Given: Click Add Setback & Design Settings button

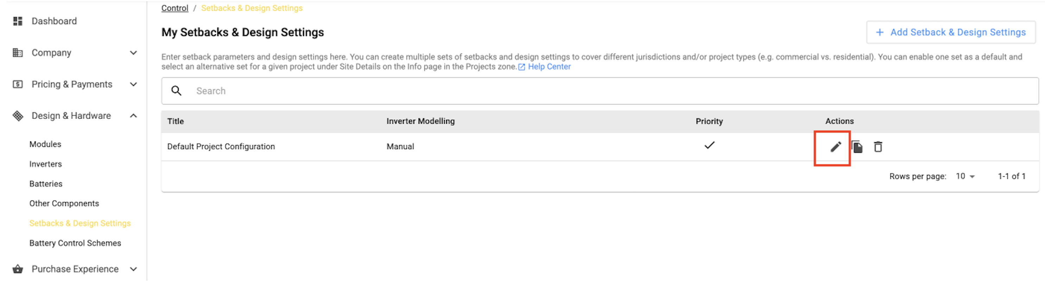Looking at the screenshot, I should [950, 32].
